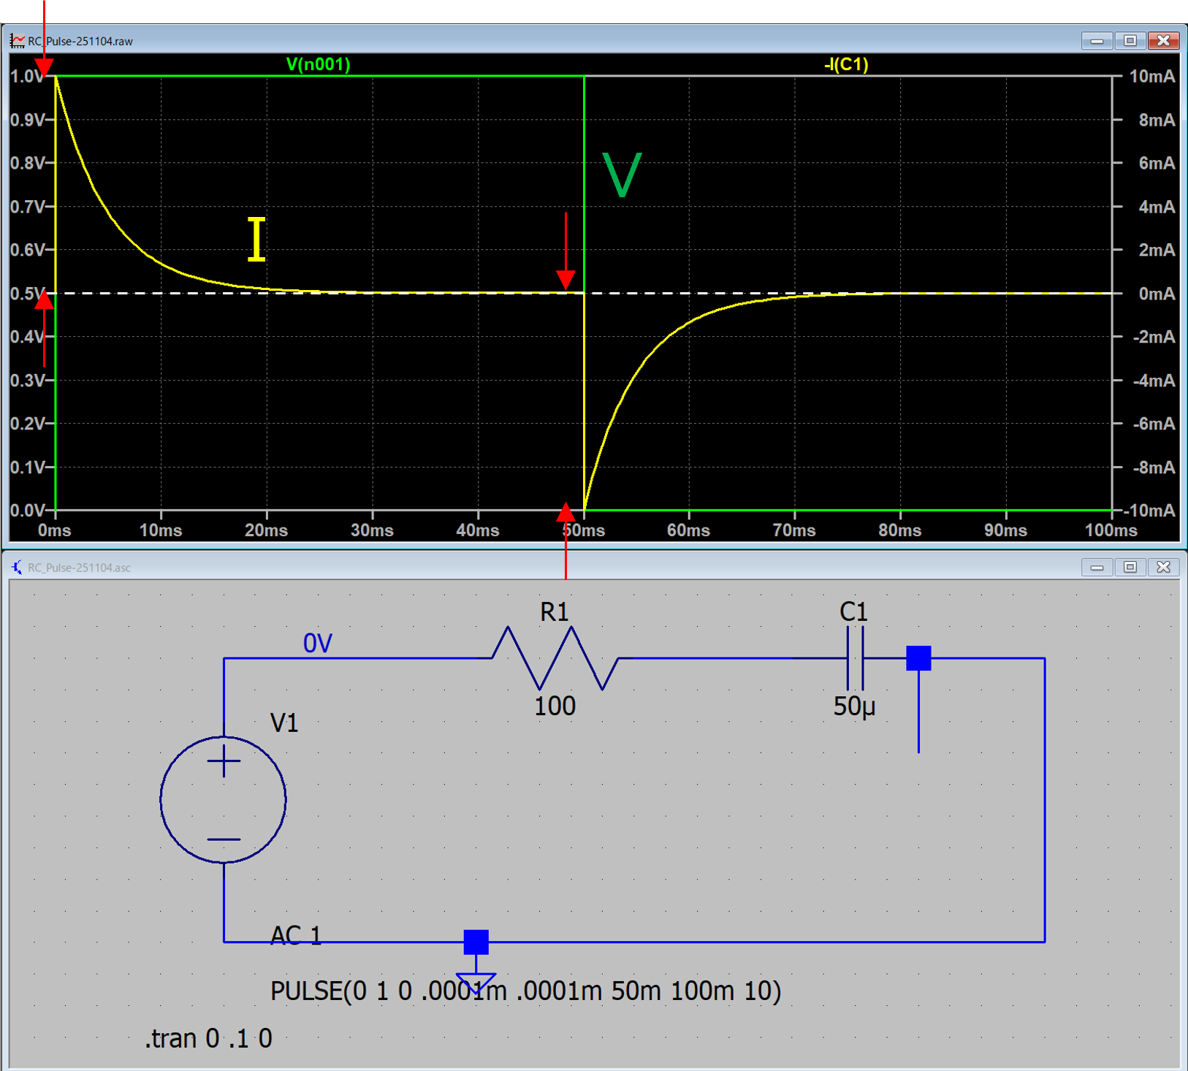Select the C1 capacitor symbol
Image resolution: width=1188 pixels, height=1071 pixels.
[x=855, y=658]
